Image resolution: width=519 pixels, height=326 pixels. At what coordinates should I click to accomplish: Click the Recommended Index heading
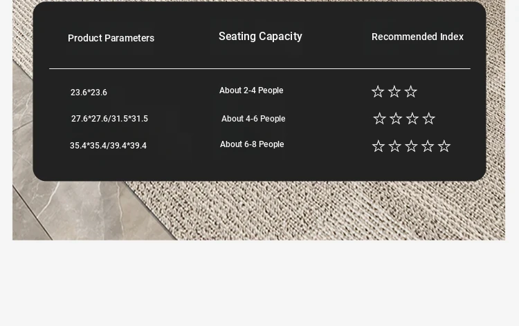417,37
